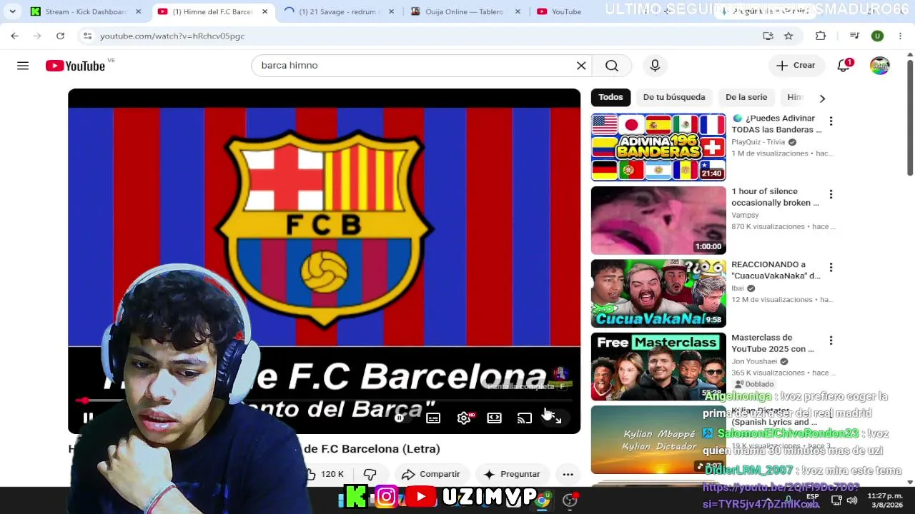This screenshot has width=915, height=514.
Task: Open the taskbar volume speaker icon
Action: click(x=851, y=500)
